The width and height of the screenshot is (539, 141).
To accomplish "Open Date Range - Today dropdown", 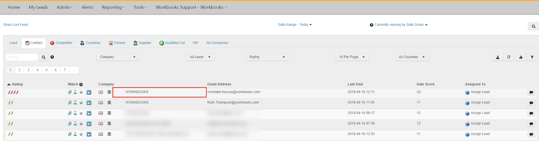I will (295, 25).
